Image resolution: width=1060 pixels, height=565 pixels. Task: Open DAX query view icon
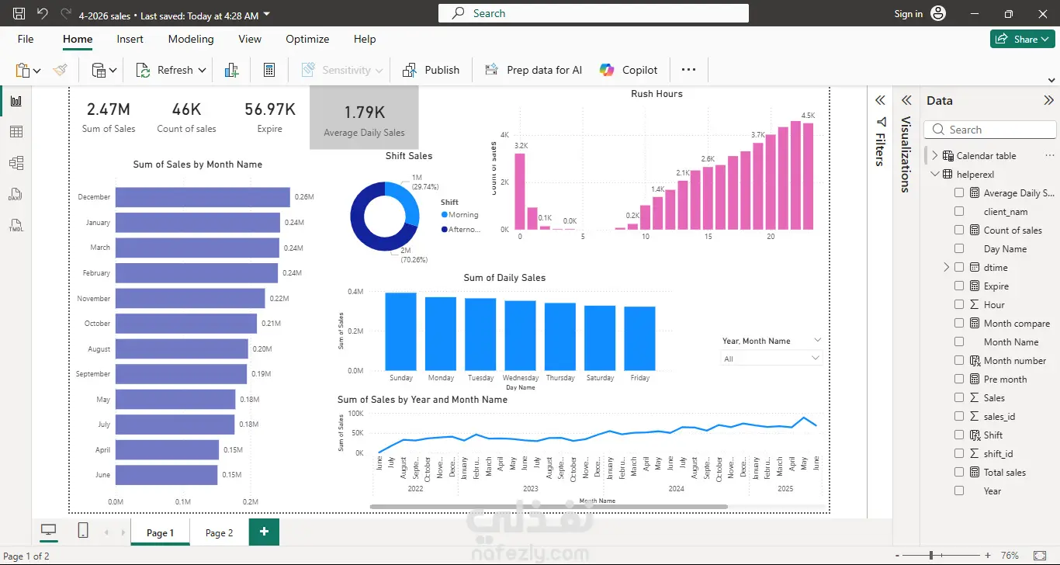pos(16,195)
